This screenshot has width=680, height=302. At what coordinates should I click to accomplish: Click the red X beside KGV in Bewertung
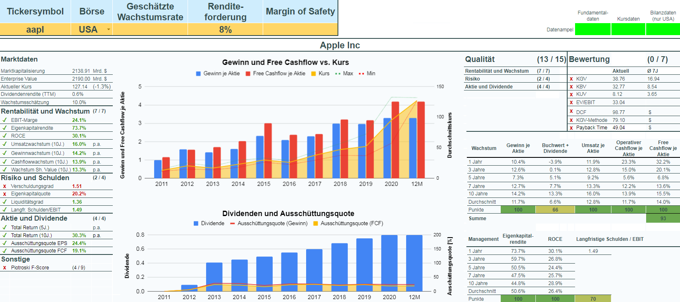[x=571, y=79]
